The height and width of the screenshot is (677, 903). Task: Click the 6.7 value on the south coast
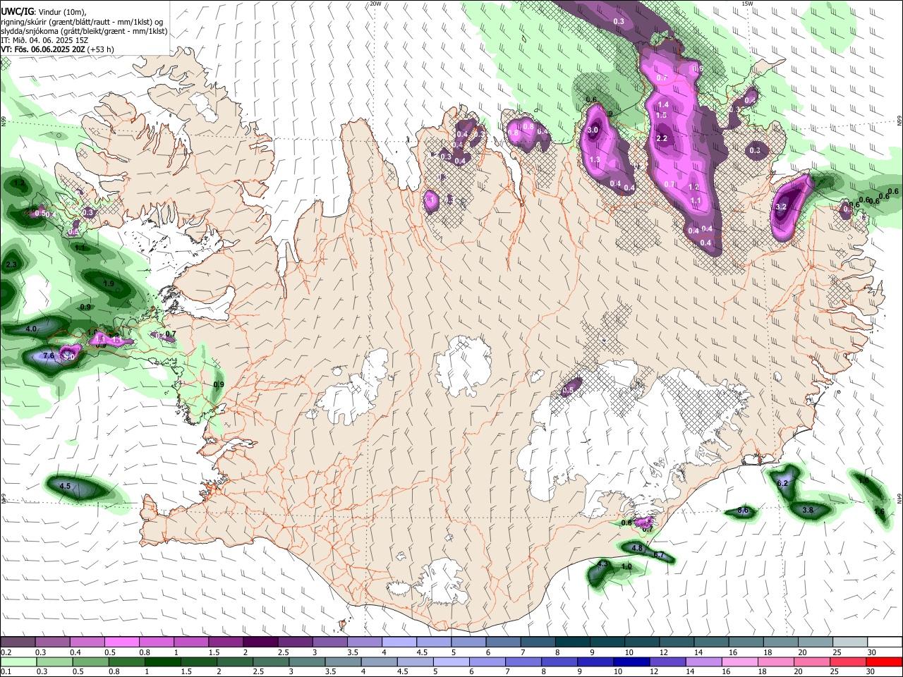660,556
